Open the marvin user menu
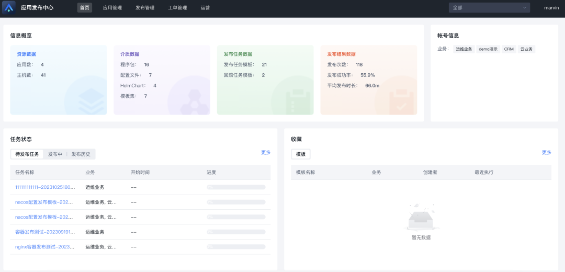 (551, 8)
